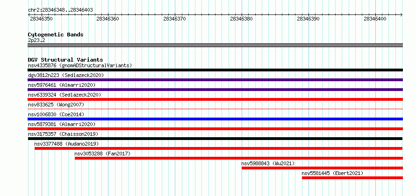Open variant nsv3377488 (Audano2019) label

click(x=66, y=144)
